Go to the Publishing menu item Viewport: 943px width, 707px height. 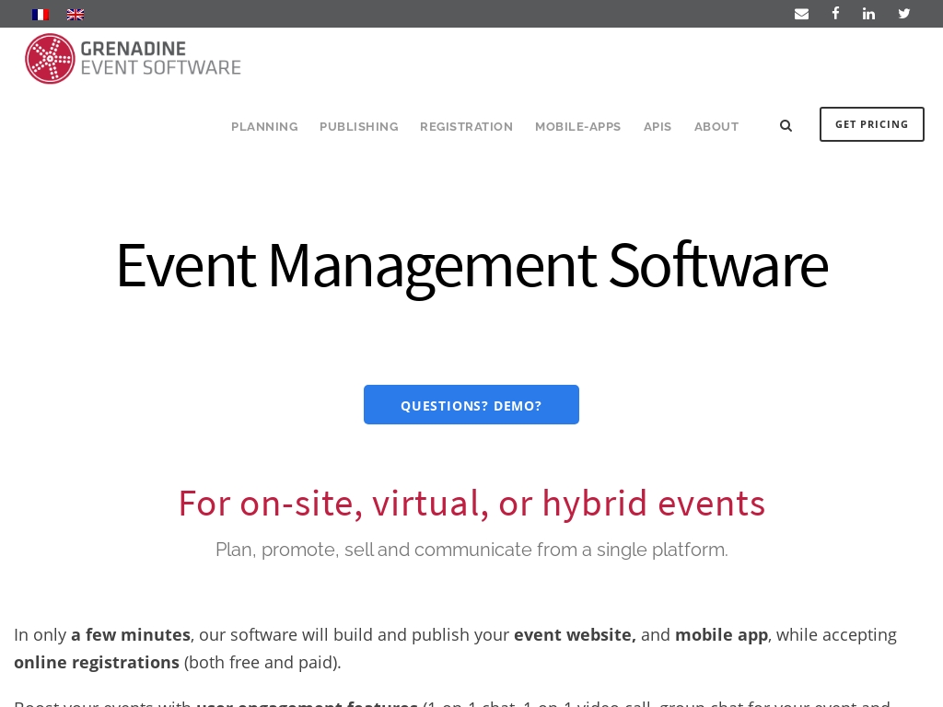coord(358,127)
